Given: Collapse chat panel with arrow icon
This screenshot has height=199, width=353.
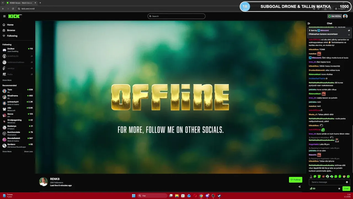Looking at the screenshot, I should click(309, 23).
